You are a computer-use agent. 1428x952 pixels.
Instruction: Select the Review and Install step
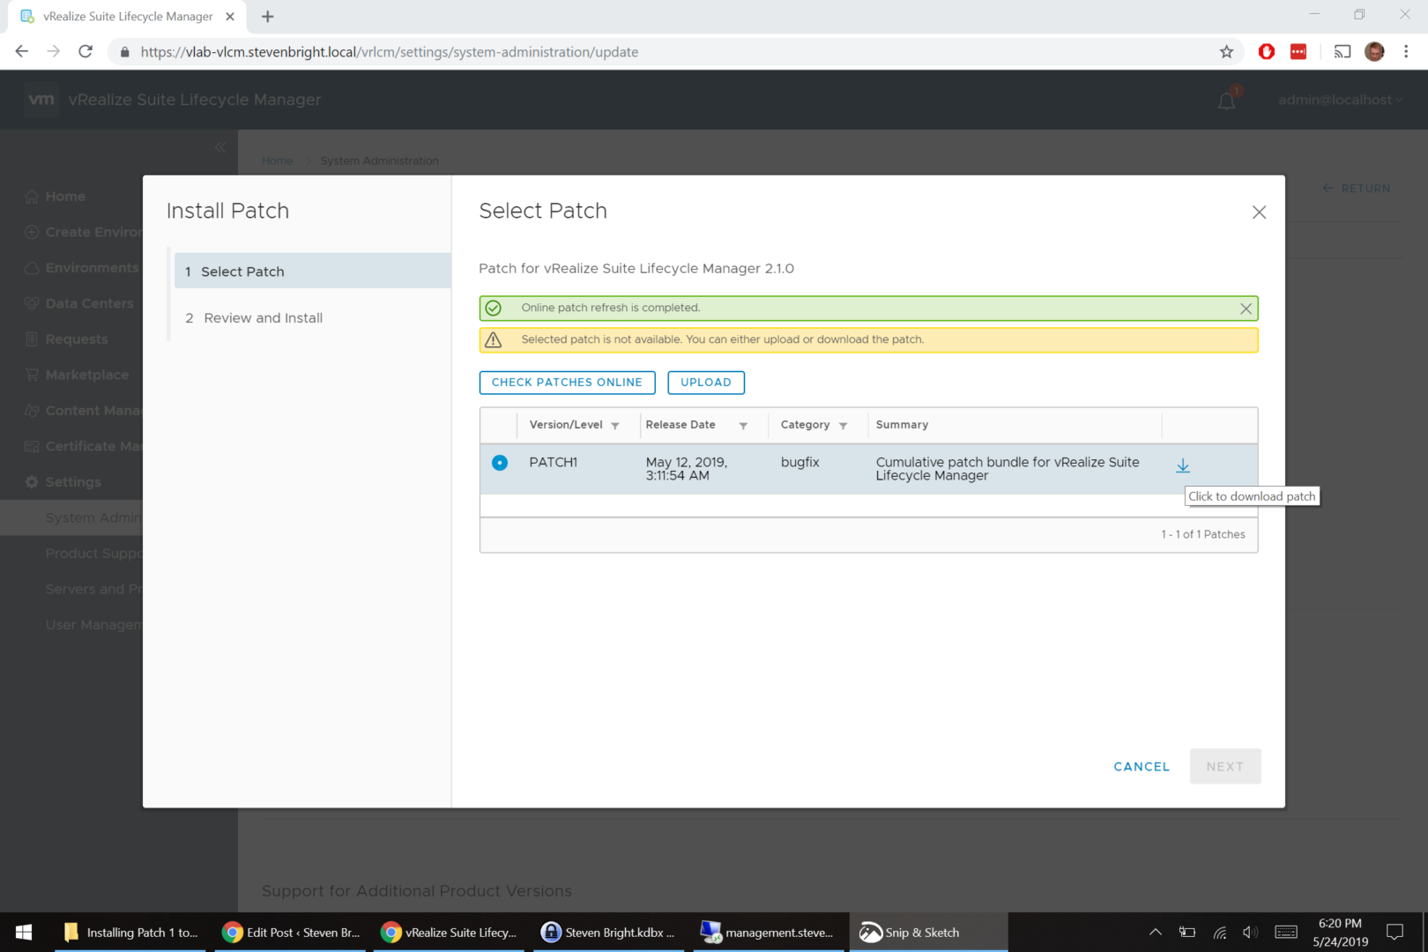[x=263, y=318]
